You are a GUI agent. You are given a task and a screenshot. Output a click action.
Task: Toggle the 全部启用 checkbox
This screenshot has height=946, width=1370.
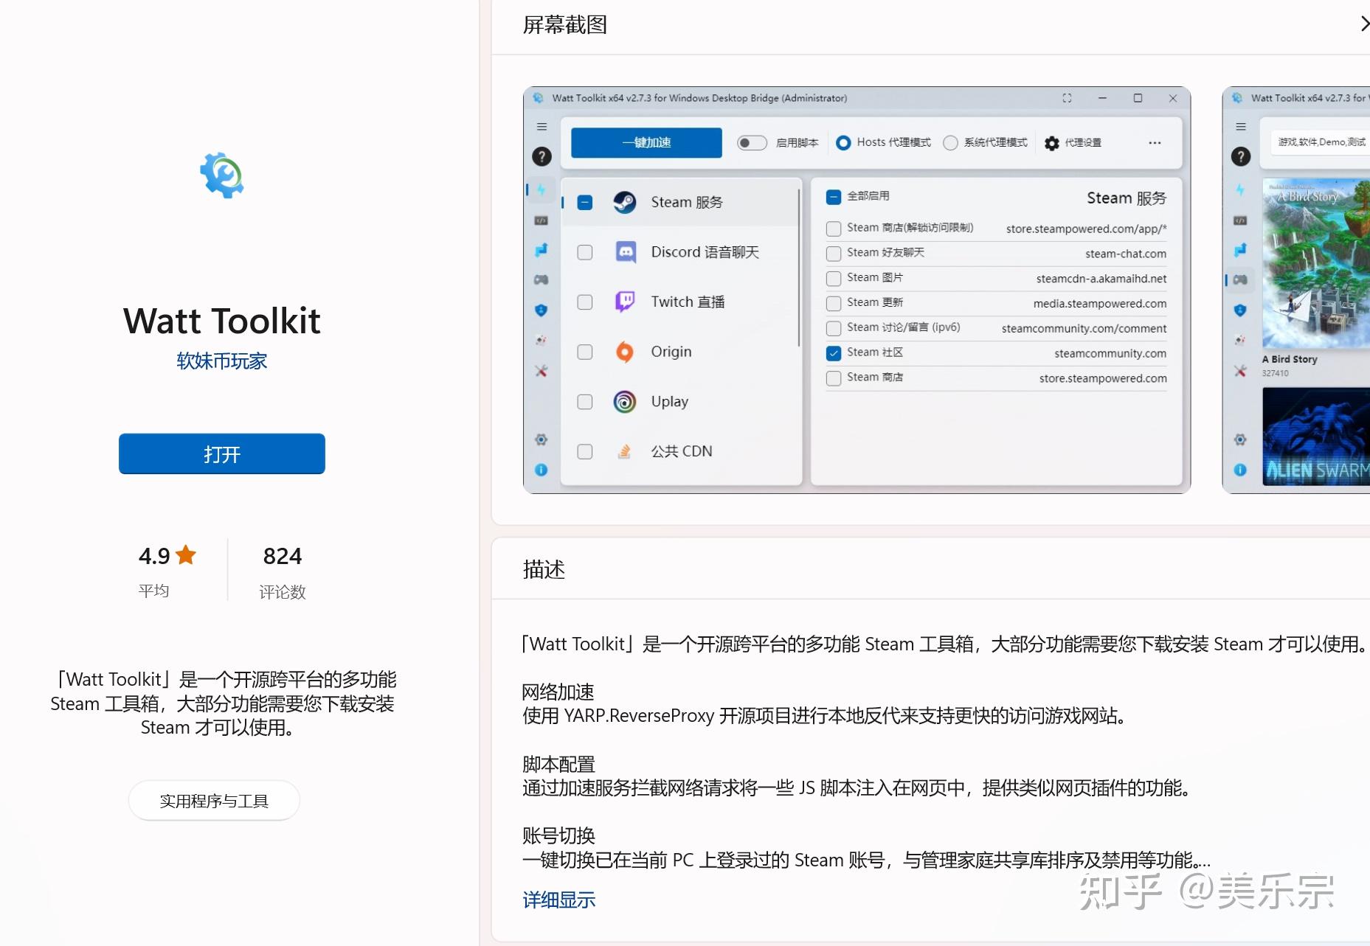tap(834, 197)
